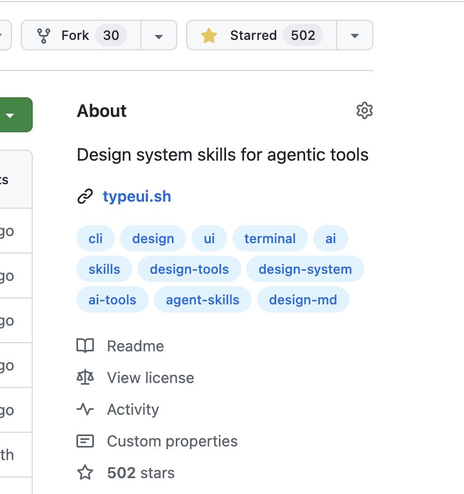Select the design-system topic tag
464x494 pixels.
pyautogui.click(x=305, y=269)
